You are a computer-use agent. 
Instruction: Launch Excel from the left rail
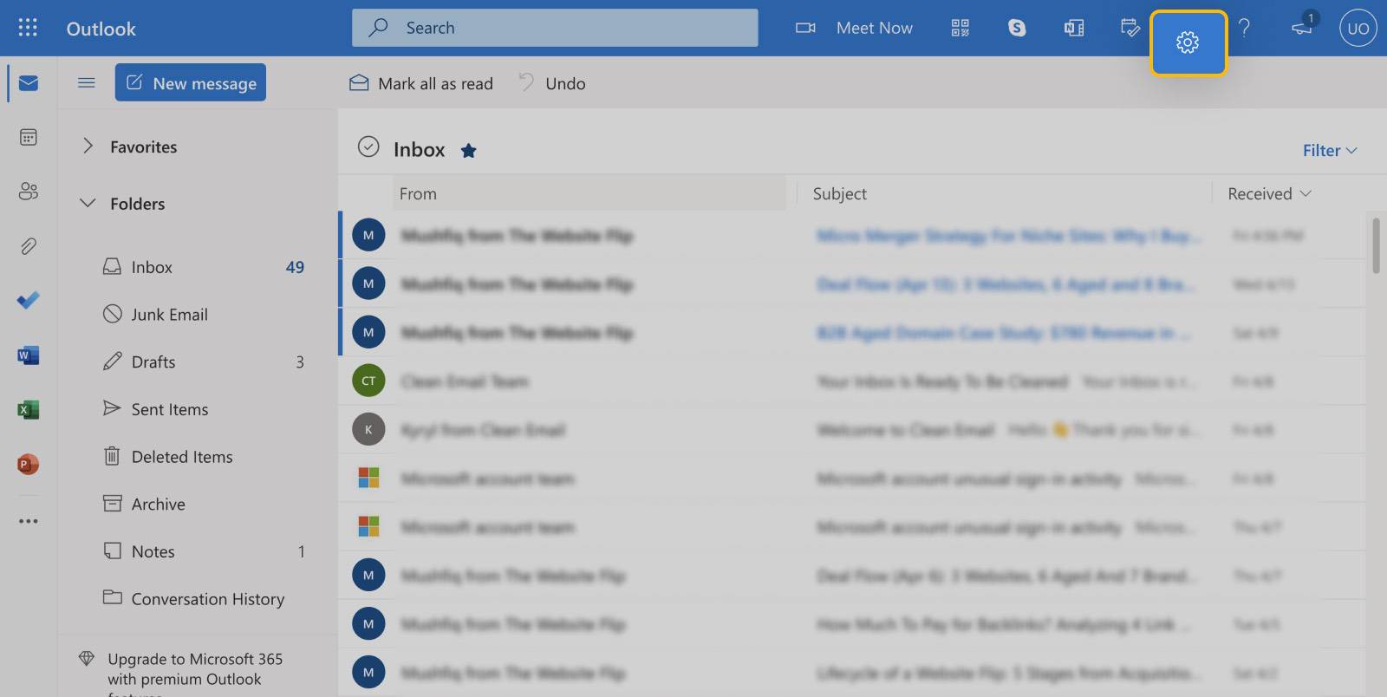(28, 410)
